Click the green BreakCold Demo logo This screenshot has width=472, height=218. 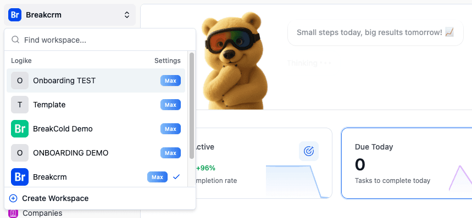point(20,129)
